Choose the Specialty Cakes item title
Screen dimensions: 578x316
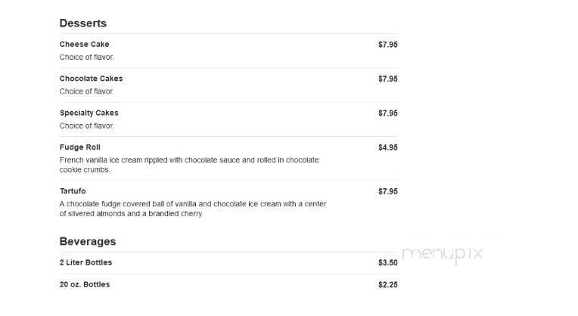click(89, 113)
